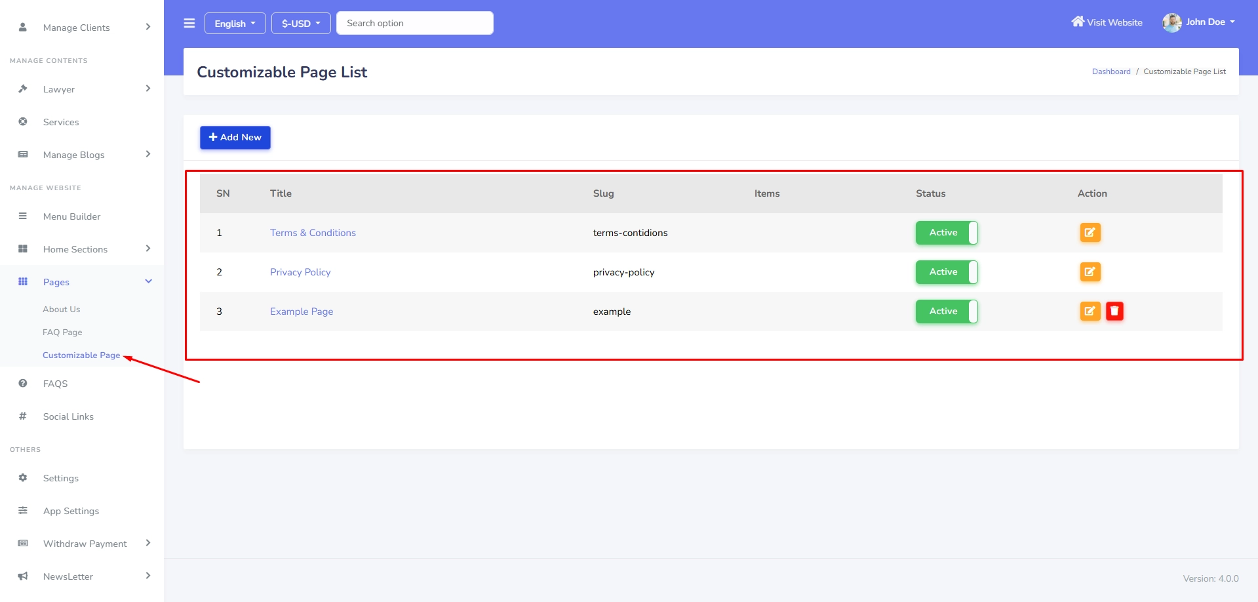Edit the Example Page entry
The width and height of the screenshot is (1258, 602).
[1090, 311]
